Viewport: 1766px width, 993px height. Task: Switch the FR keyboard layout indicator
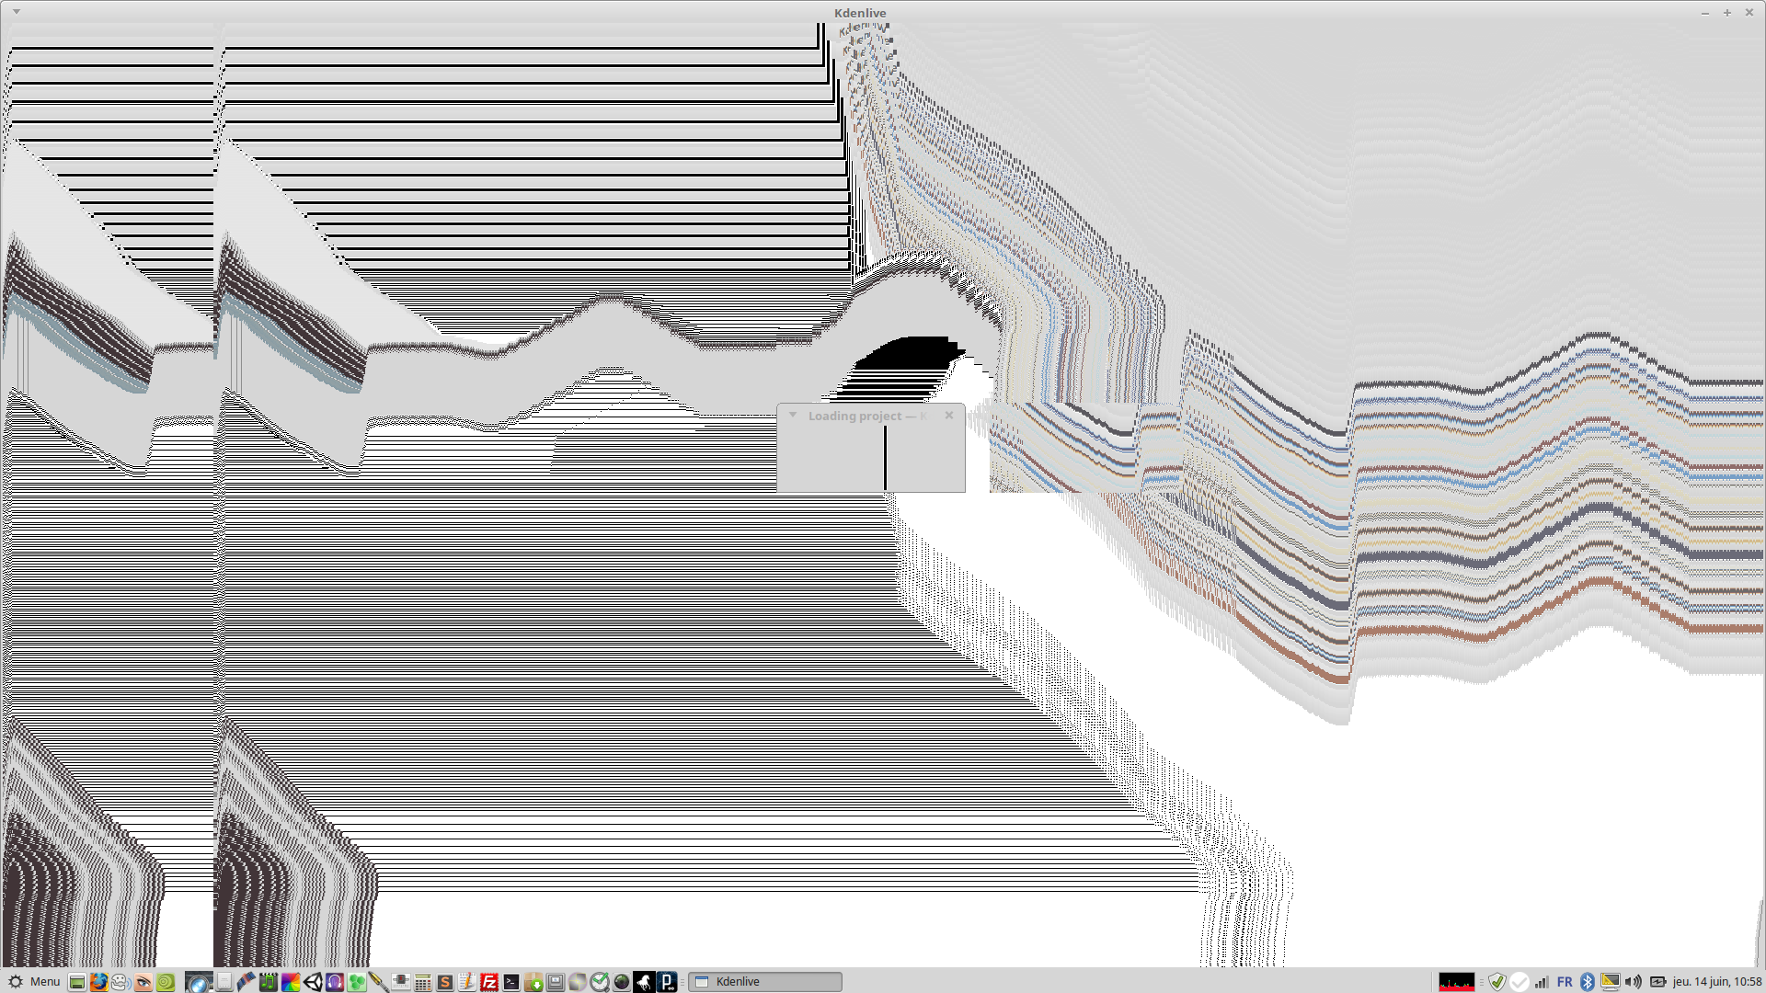click(1565, 982)
